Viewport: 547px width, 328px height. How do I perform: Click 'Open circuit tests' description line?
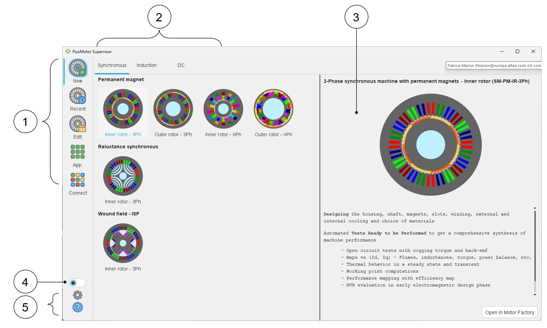click(414, 250)
